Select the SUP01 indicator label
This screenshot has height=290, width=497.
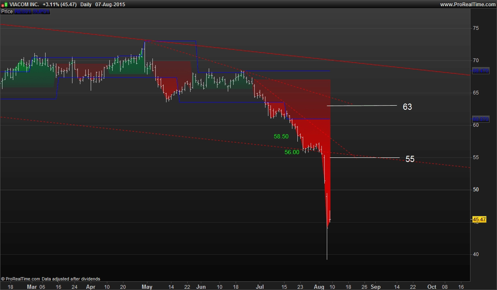click(41, 12)
